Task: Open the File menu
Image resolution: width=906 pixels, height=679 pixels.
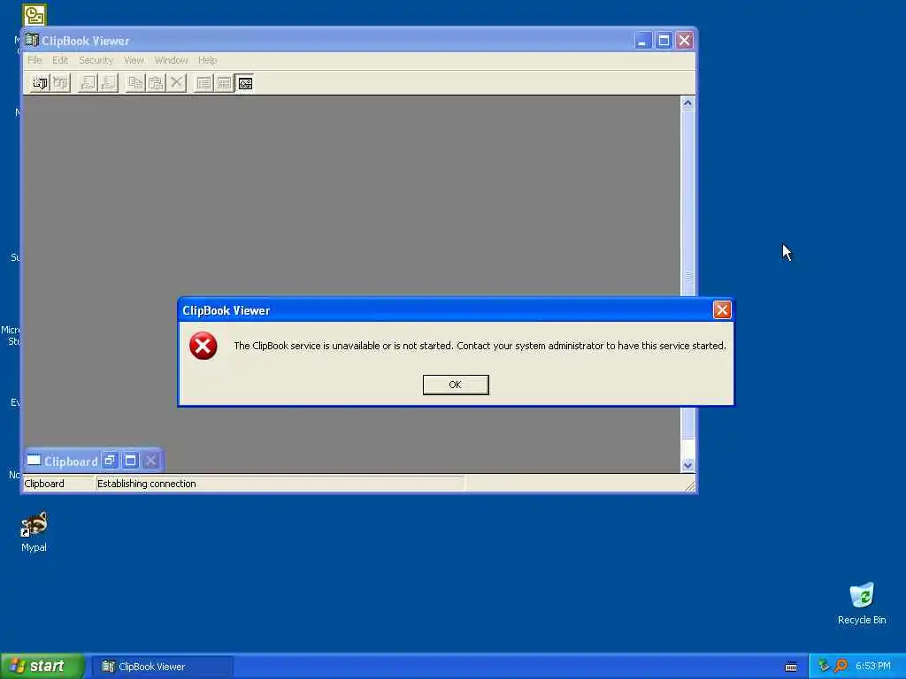Action: pyautogui.click(x=35, y=60)
